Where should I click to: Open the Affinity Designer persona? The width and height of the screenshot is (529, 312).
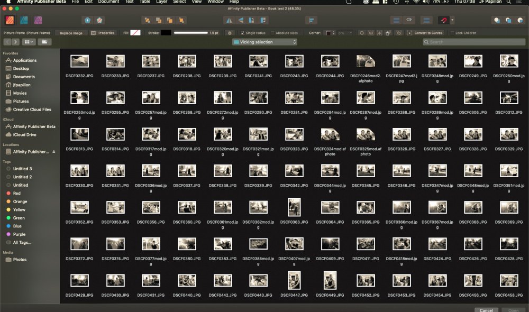[24, 20]
